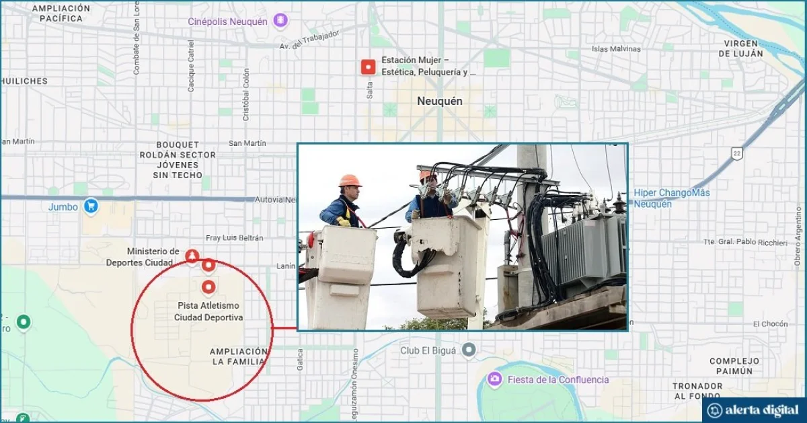Click red marker above Pista Atletismo label

(208, 287)
